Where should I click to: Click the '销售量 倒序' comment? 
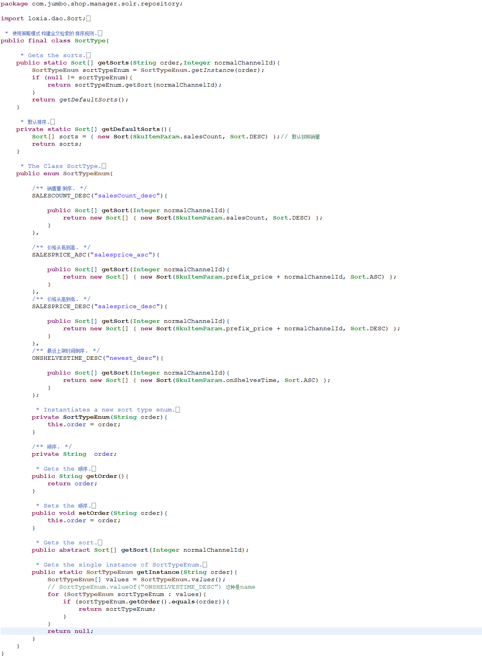click(x=59, y=188)
